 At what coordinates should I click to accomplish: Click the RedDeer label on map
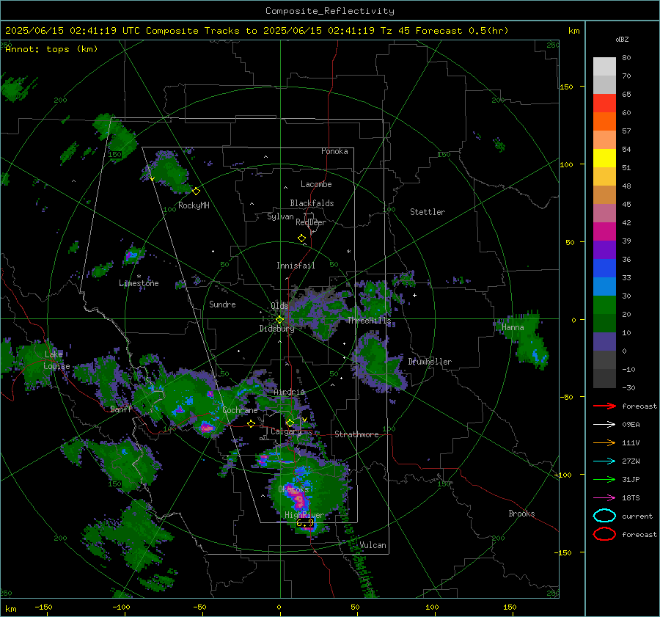click(311, 222)
